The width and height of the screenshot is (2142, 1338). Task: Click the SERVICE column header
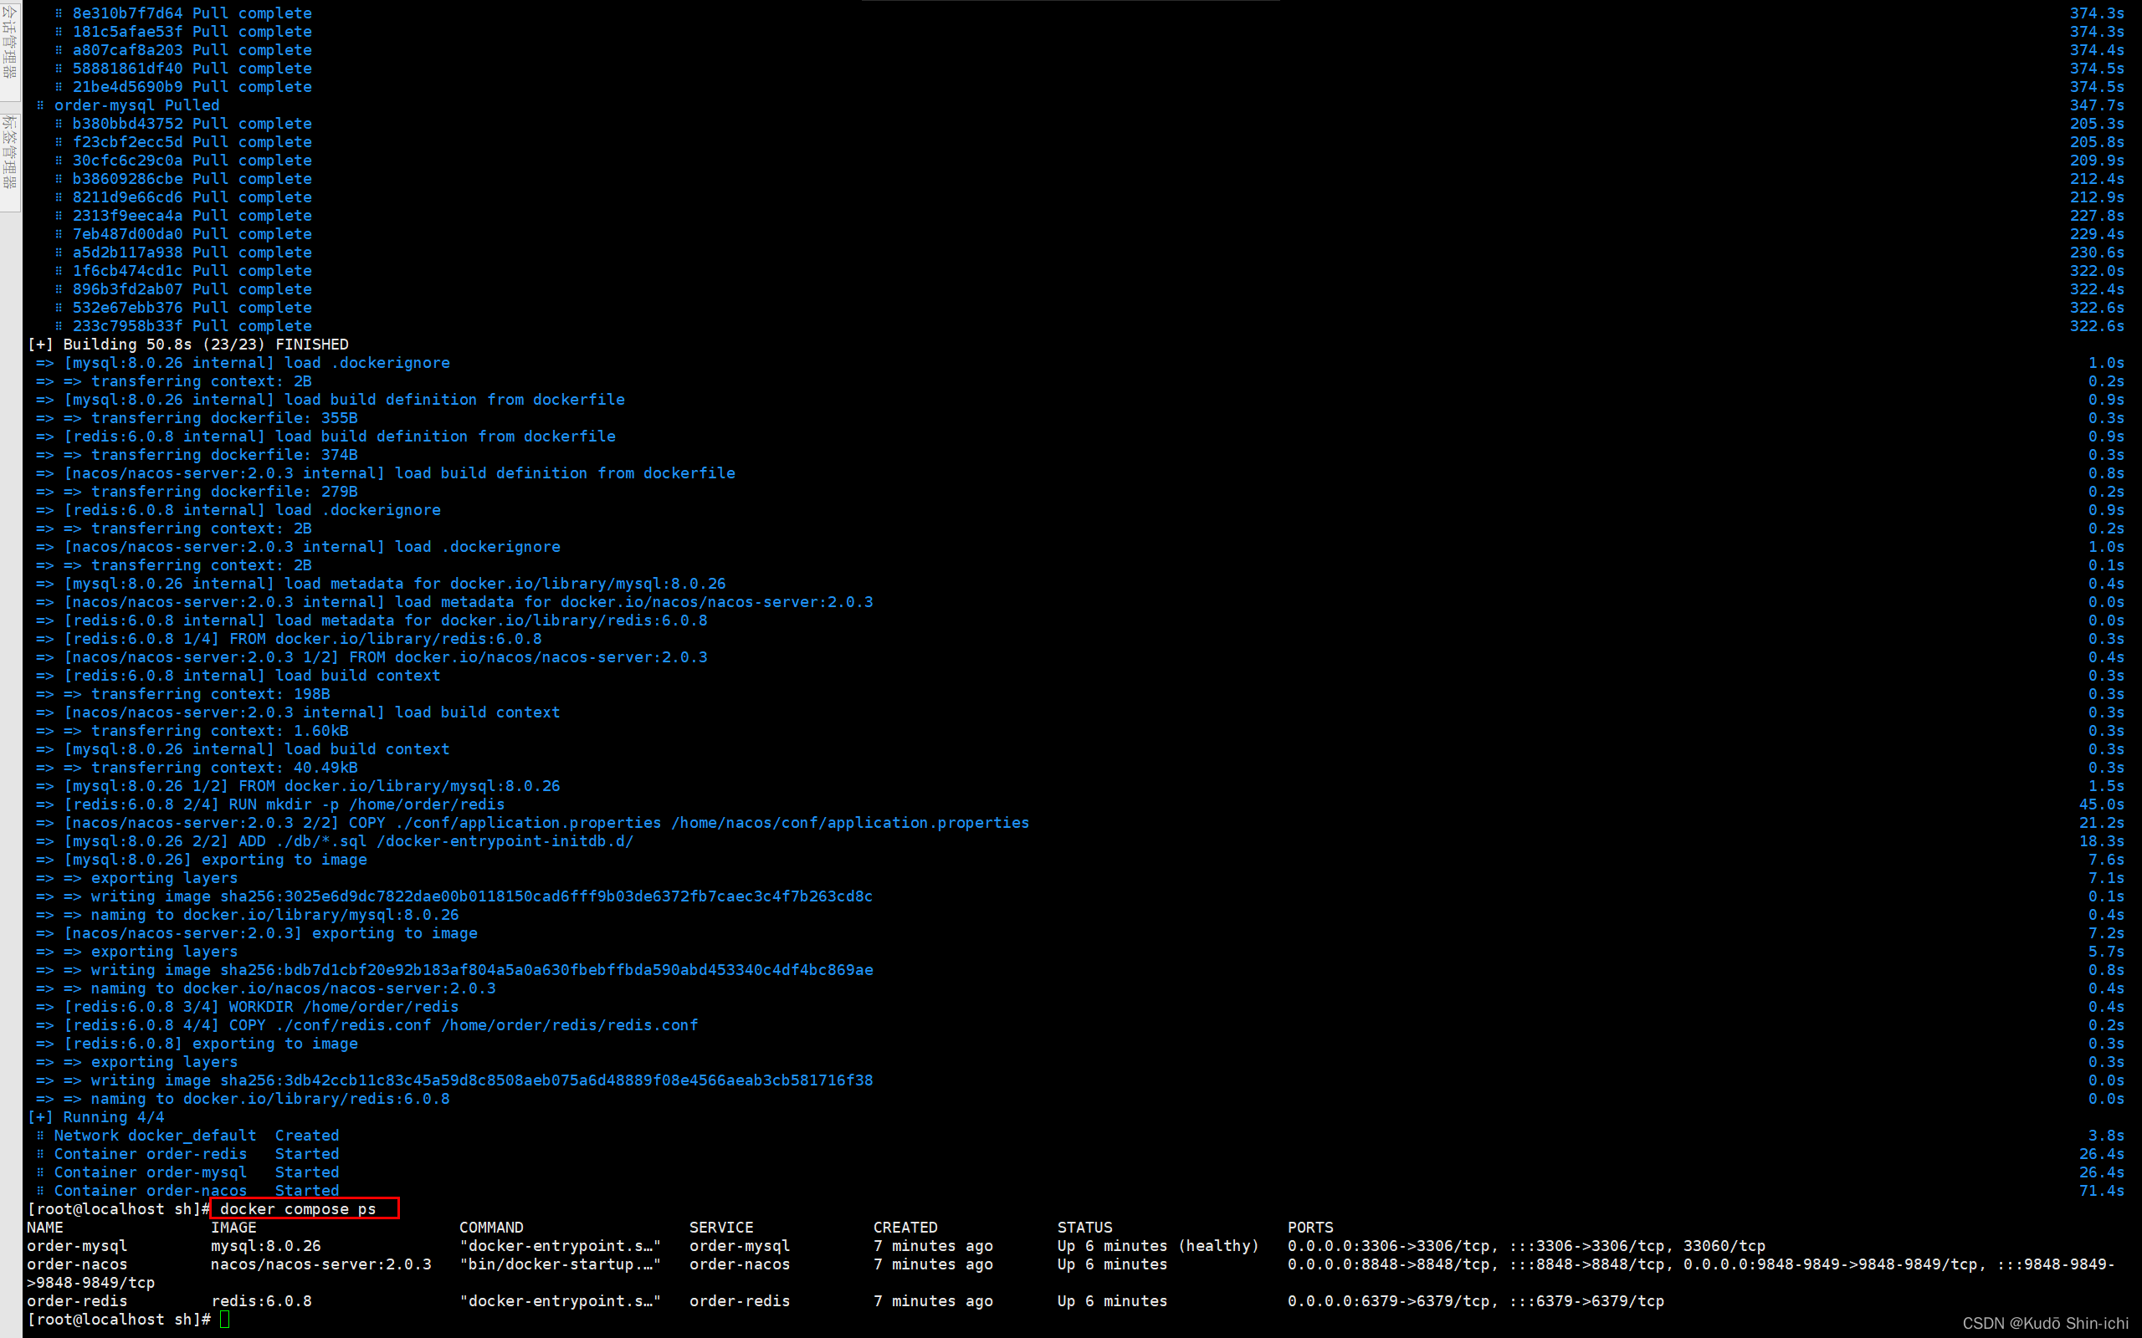coord(721,1228)
